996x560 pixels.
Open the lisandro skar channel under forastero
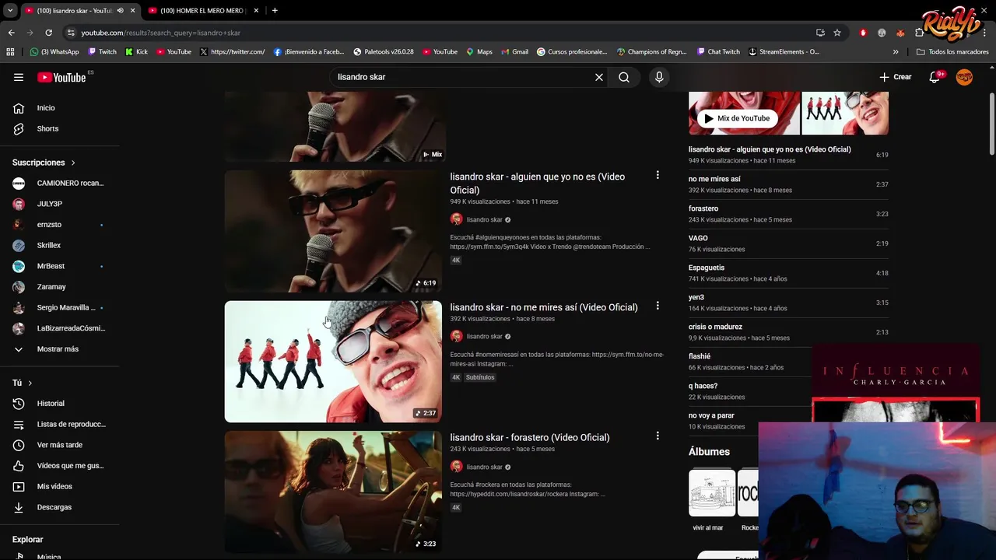pos(484,467)
